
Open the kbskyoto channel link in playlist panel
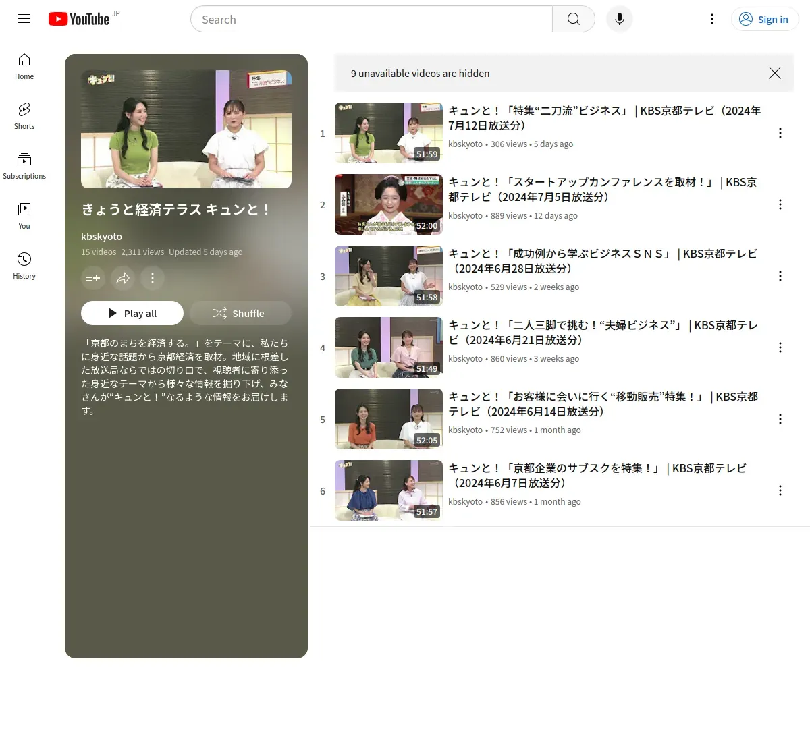tap(101, 237)
